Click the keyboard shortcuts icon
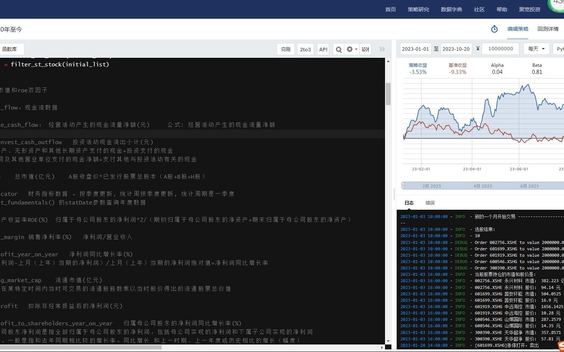This screenshot has width=564, height=352. click(365, 49)
